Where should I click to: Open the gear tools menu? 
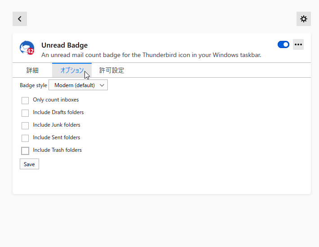click(x=304, y=19)
